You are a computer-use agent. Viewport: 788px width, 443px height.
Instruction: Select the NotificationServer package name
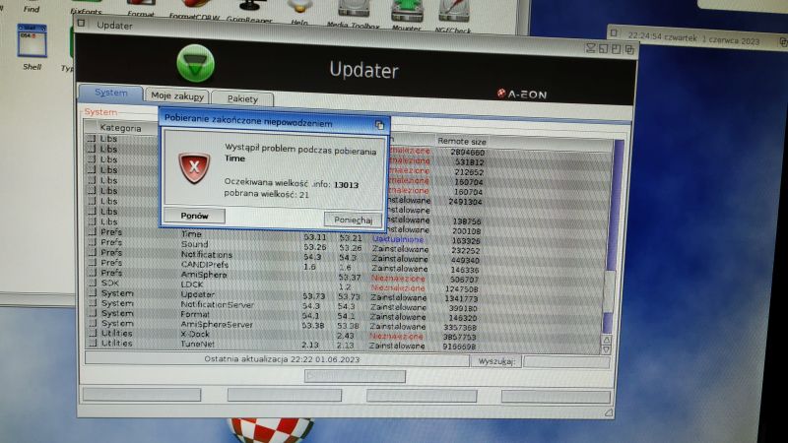(217, 304)
